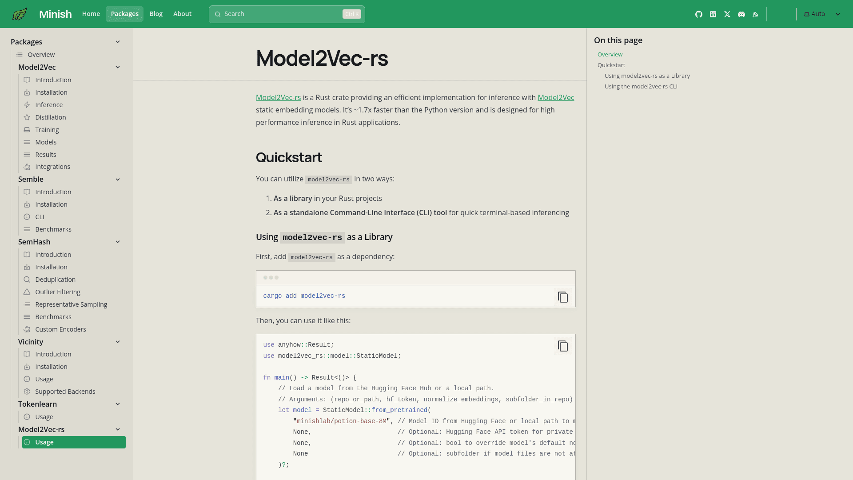Select the Packages nav tab
The image size is (853, 480).
125,14
